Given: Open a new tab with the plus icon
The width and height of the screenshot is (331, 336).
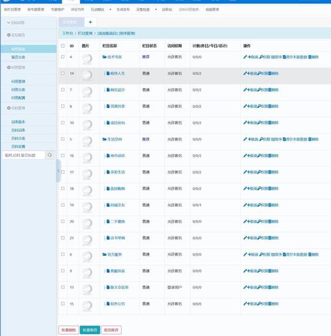Looking at the screenshot, I should pos(90,22).
